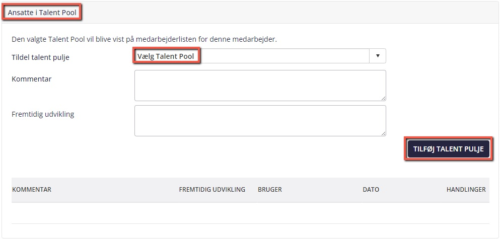The image size is (500, 239).
Task: Click the resize grip of Kommentar text area
Action: pos(383,99)
